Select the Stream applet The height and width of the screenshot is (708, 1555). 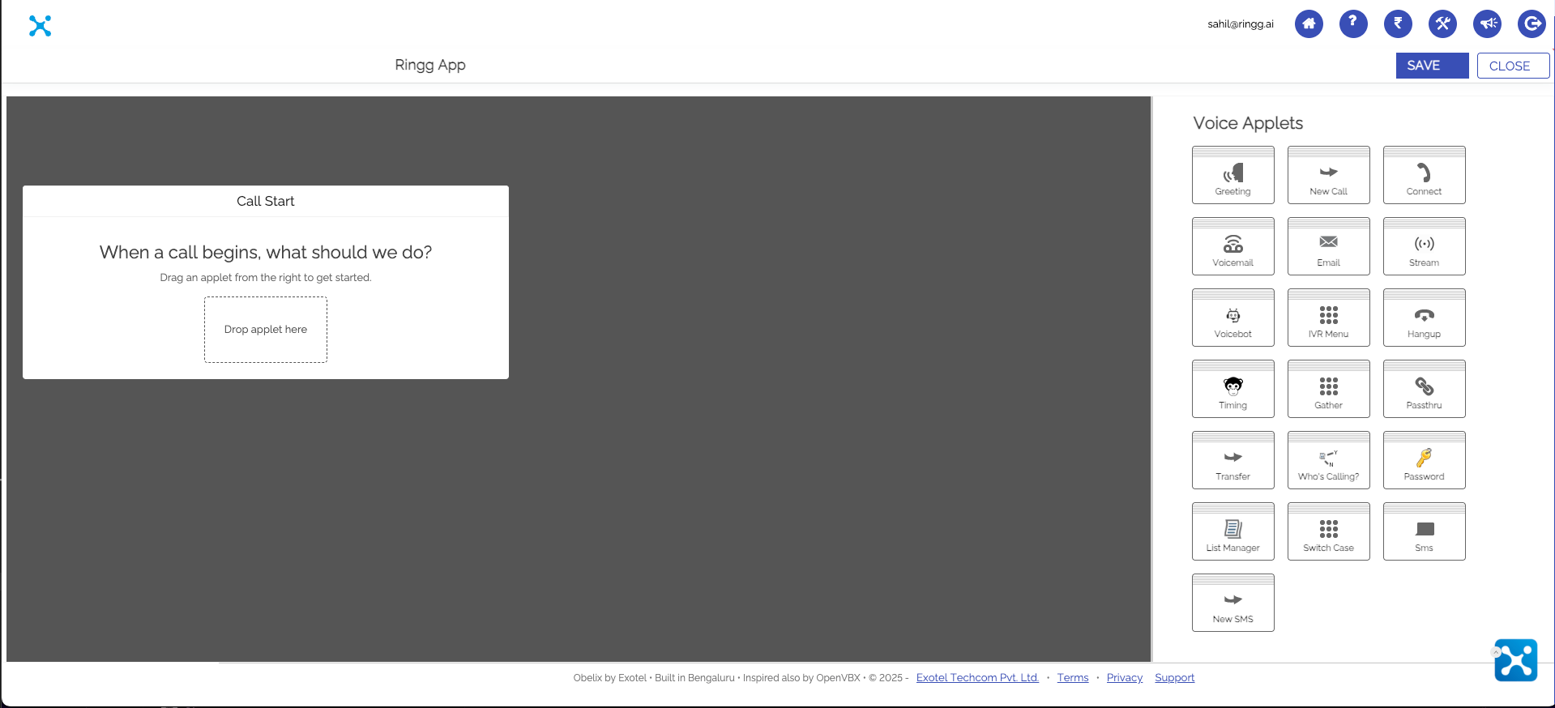(1424, 246)
